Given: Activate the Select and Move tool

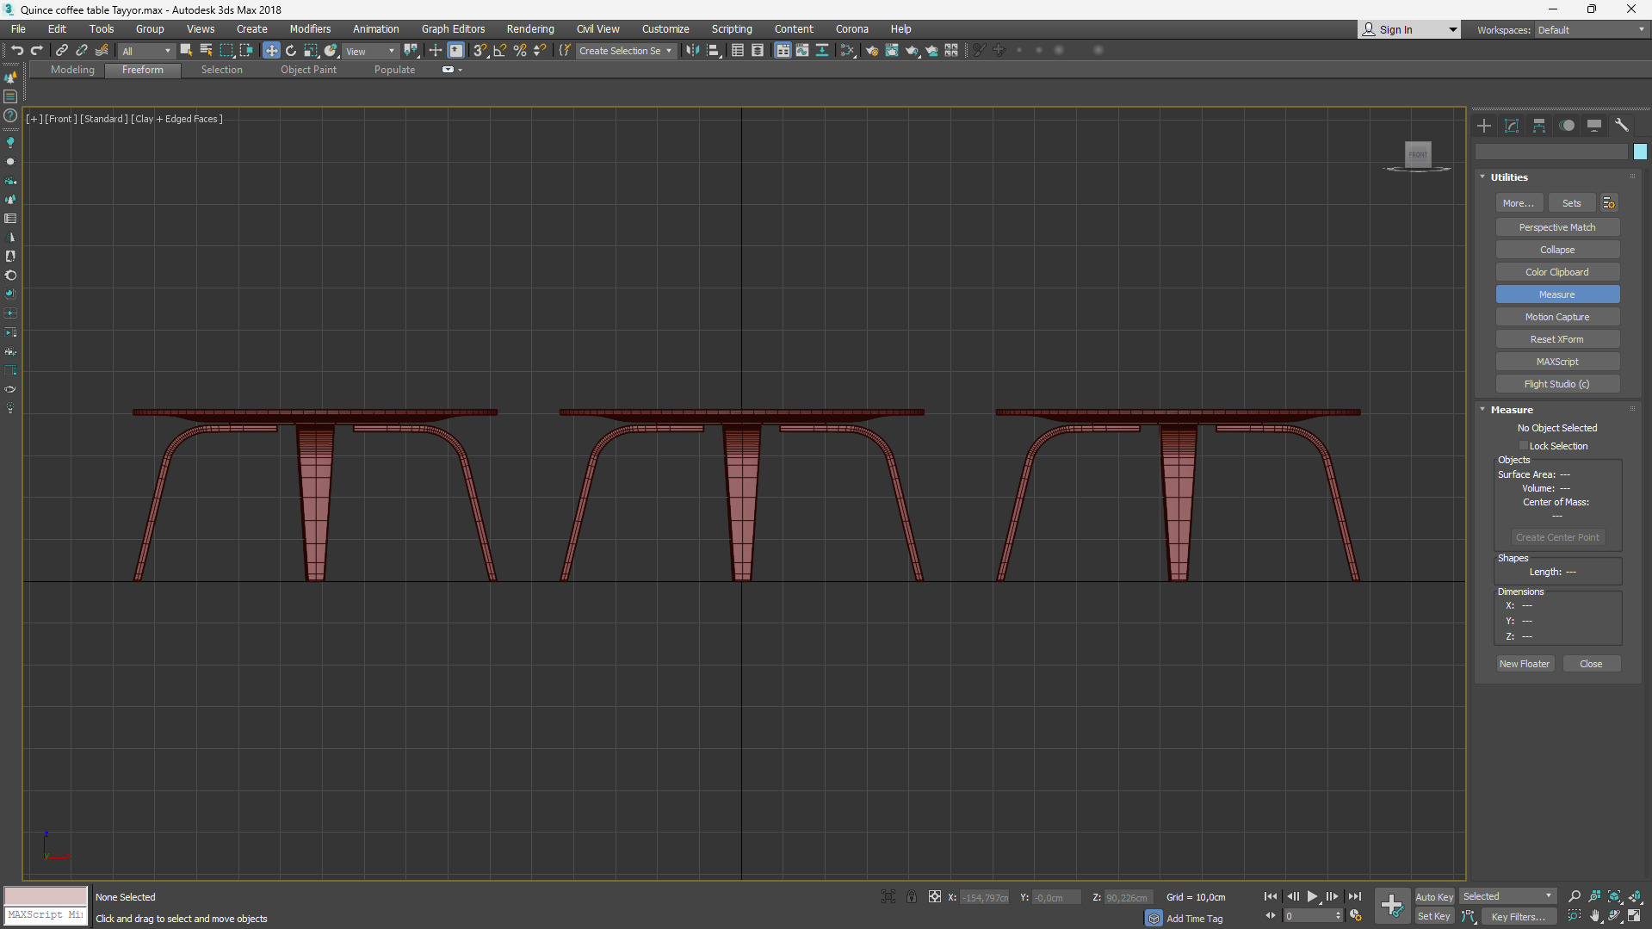Looking at the screenshot, I should point(271,51).
